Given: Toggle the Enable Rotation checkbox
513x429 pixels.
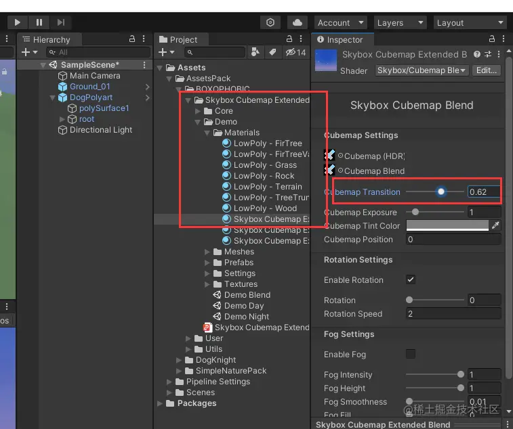Looking at the screenshot, I should click(x=411, y=279).
